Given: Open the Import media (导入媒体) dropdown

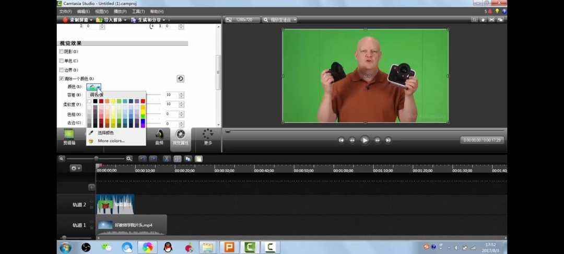Looking at the screenshot, I should point(112,20).
